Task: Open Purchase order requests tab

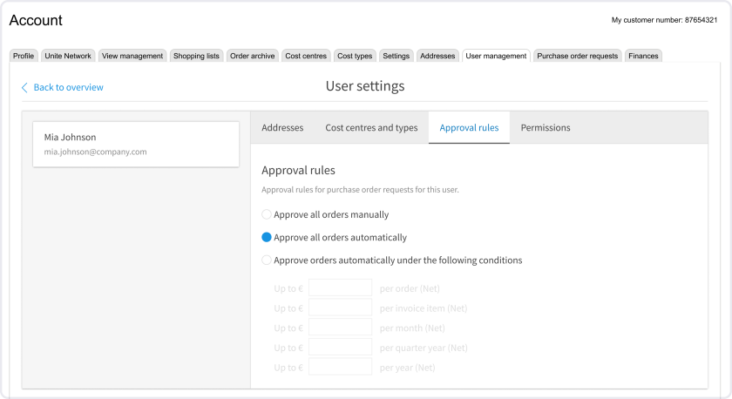Action: pos(577,56)
